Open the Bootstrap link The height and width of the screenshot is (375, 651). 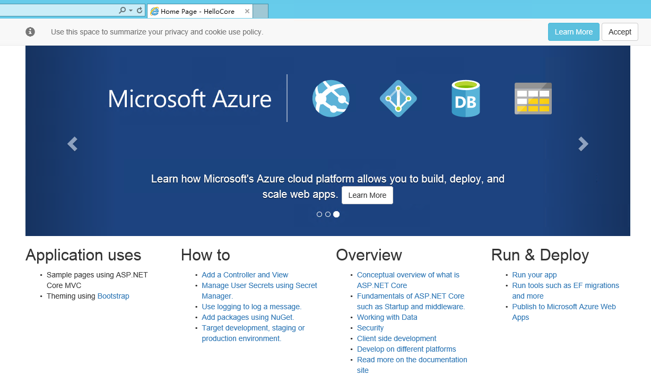[x=114, y=296]
